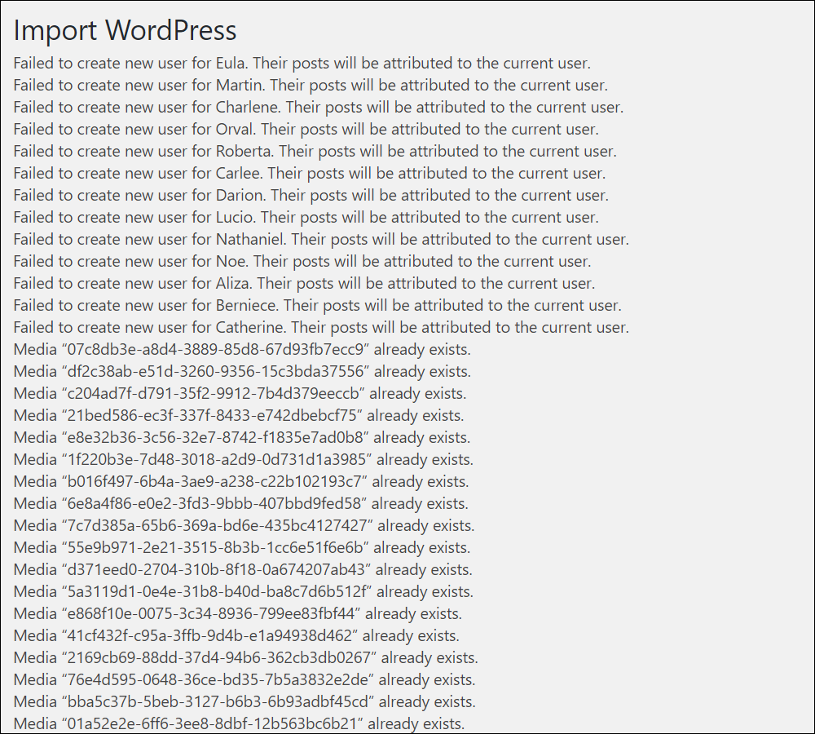Select the failed user line for Charlene

pyautogui.click(x=319, y=107)
